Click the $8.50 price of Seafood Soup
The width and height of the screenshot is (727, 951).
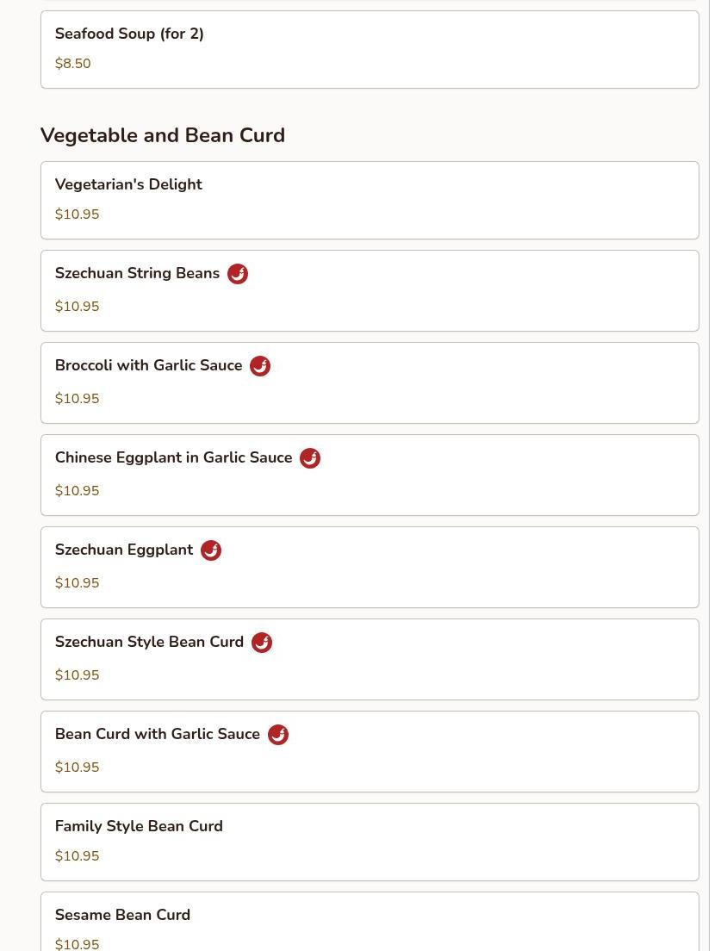tap(72, 64)
